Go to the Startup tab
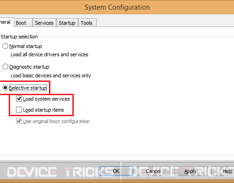The width and height of the screenshot is (234, 183). tap(67, 23)
